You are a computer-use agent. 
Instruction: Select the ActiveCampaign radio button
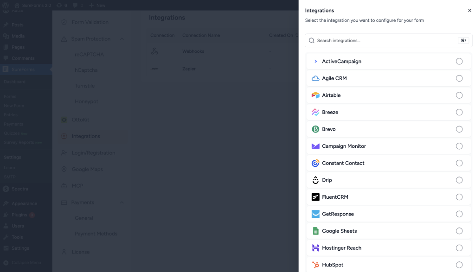pos(459,62)
